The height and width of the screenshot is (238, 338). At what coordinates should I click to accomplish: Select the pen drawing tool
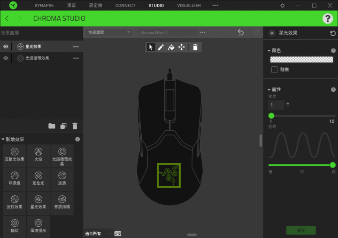[x=161, y=47]
